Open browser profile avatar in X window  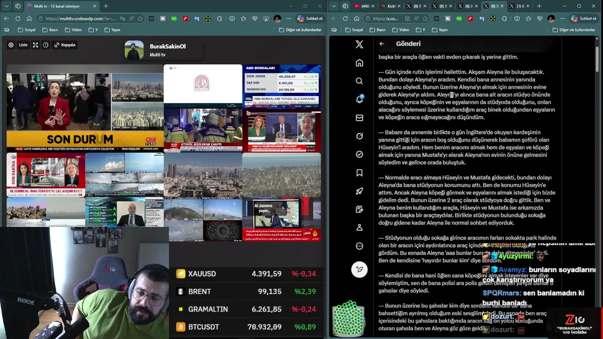[x=551, y=18]
